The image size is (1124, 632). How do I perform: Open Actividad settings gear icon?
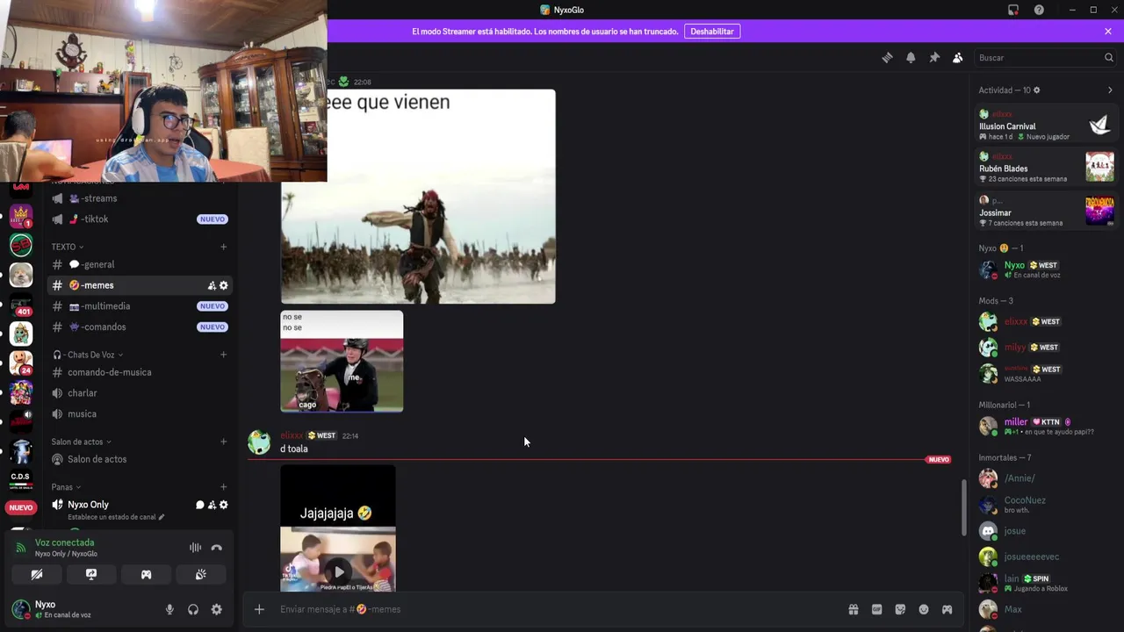(x=1037, y=90)
